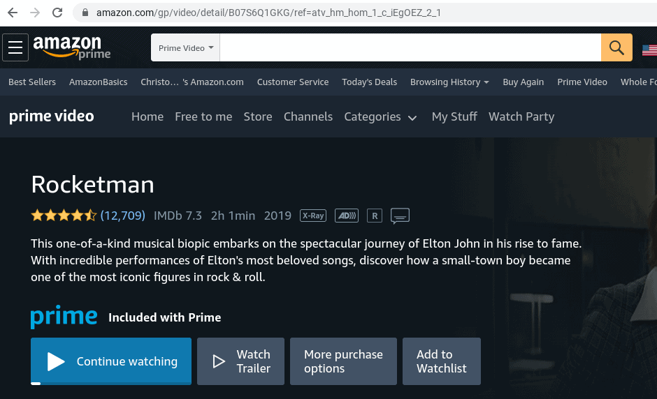Go back with the browser arrow
The image size is (657, 399).
[x=13, y=13]
